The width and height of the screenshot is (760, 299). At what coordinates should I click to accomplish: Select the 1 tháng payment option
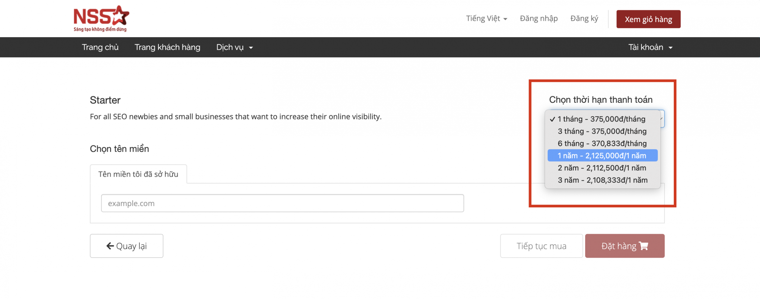point(601,119)
